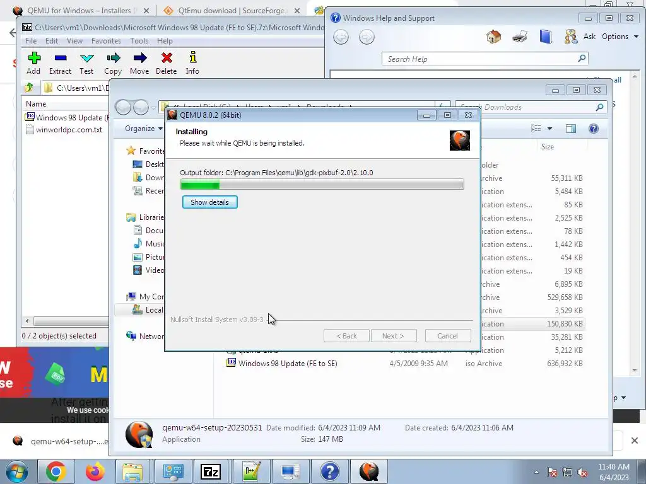Open the View menu in 7-Zip

[x=74, y=41]
